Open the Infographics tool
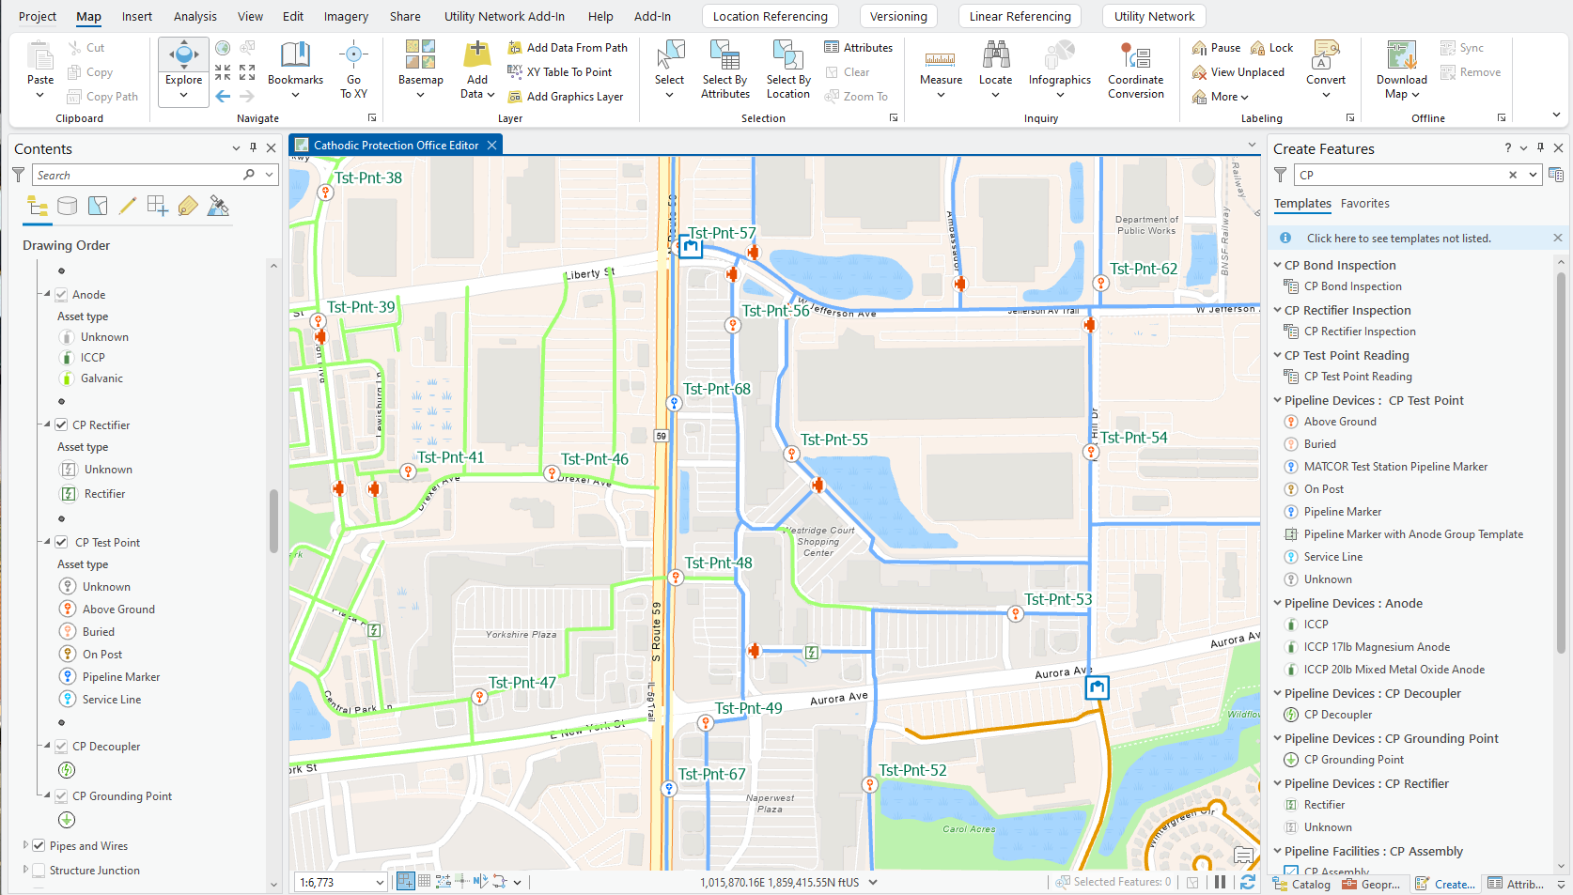The height and width of the screenshot is (895, 1573). click(1060, 69)
